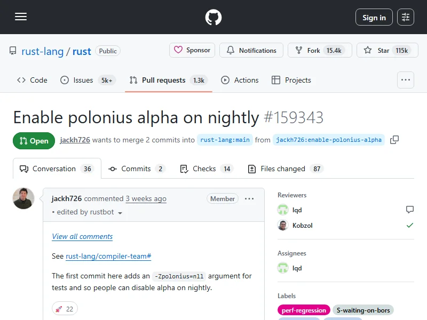
Task: Click the Notifications bell button
Action: 251,50
